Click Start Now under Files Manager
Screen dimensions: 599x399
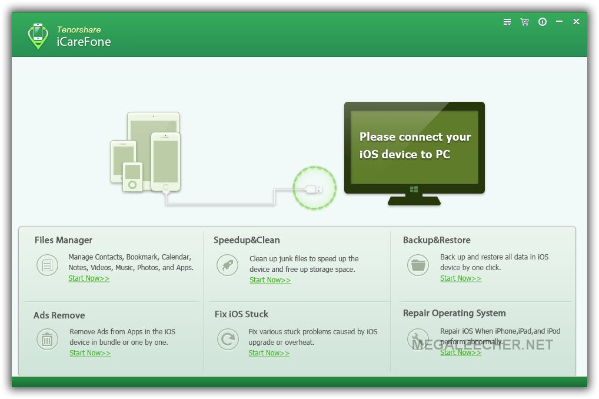(x=89, y=278)
